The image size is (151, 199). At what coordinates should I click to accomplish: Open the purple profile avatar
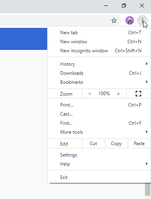pos(130,20)
